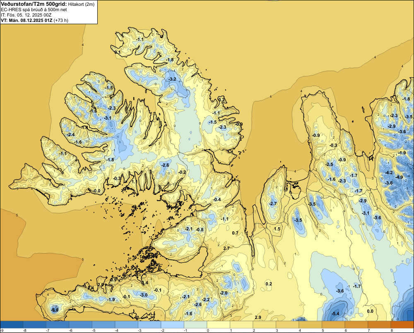Click the '(+73 h)' forecast offset text
The image size is (414, 333).
(61, 21)
